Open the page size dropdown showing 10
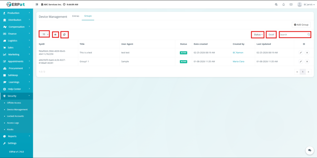The image size is (317, 158). [x=44, y=34]
